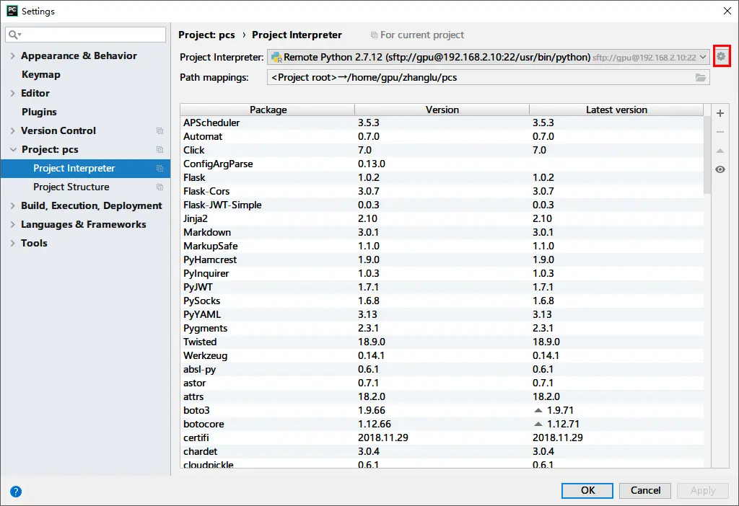Click the update arrow next to botocore 1.12.71
Image resolution: width=739 pixels, height=506 pixels.
(538, 424)
